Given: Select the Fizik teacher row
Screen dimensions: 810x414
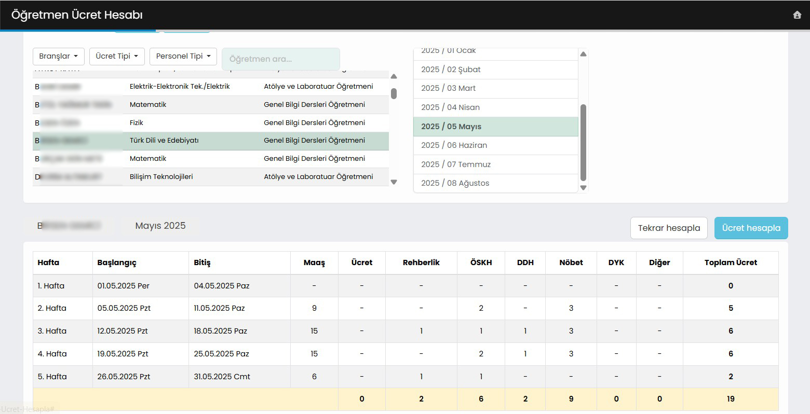Looking at the screenshot, I should (x=211, y=123).
